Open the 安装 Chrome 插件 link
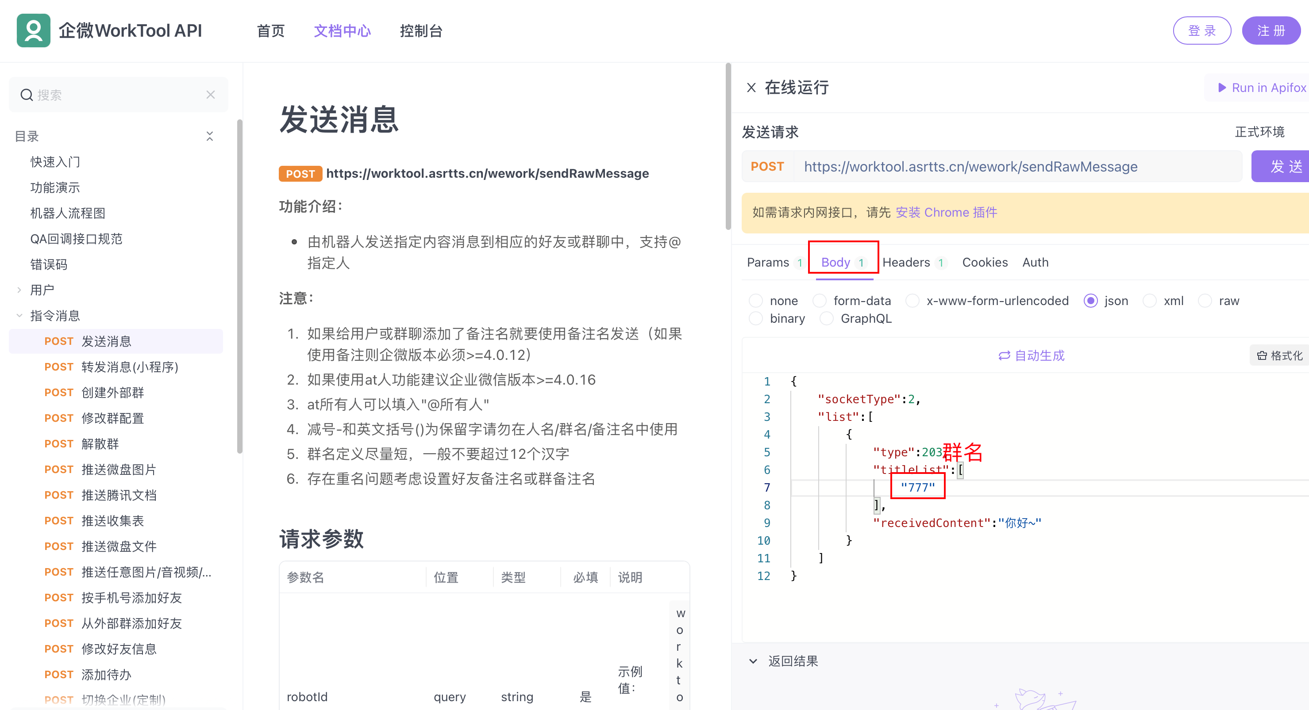The image size is (1309, 710). coord(946,212)
